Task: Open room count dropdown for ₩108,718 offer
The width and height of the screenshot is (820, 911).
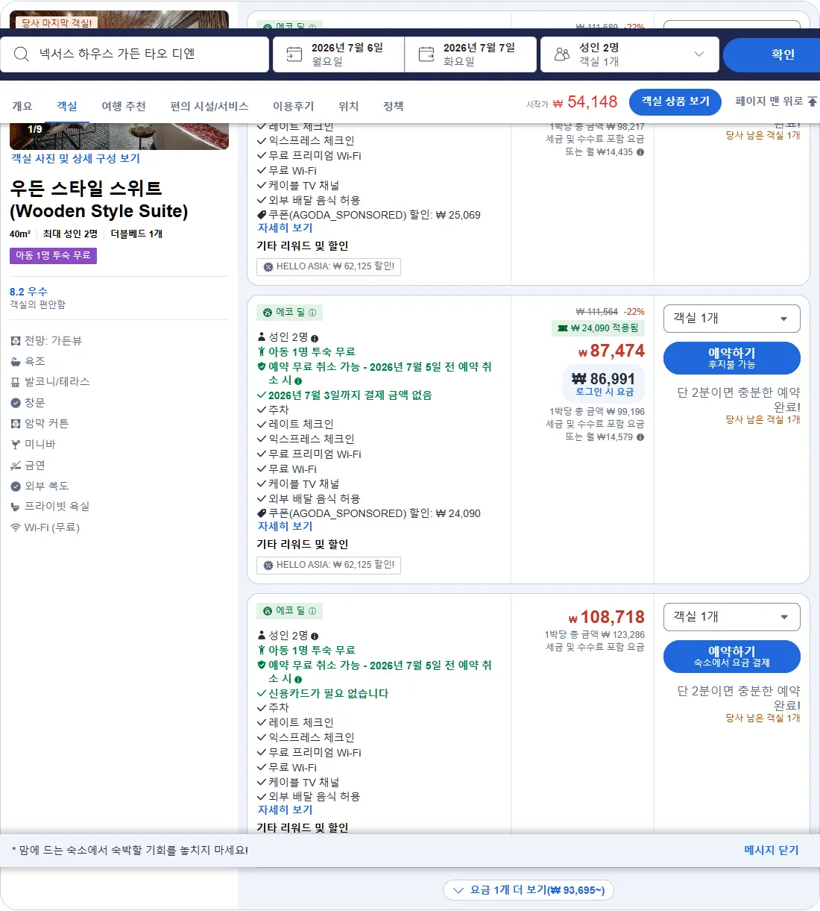Action: pyautogui.click(x=731, y=617)
